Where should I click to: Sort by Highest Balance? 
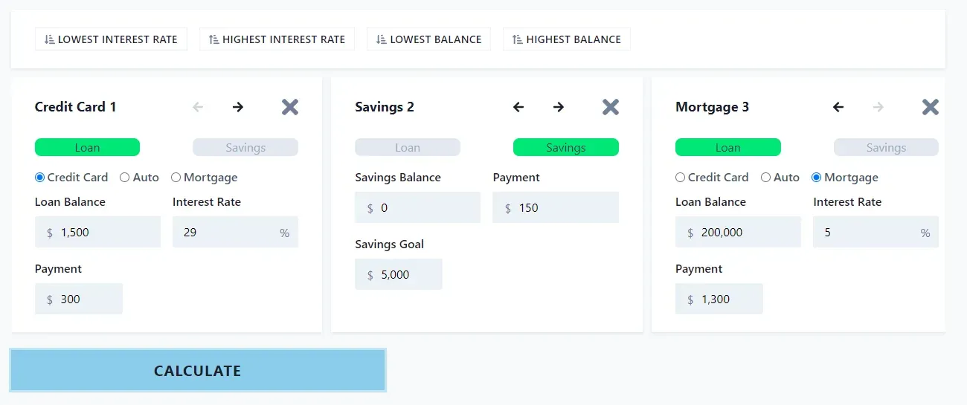567,39
